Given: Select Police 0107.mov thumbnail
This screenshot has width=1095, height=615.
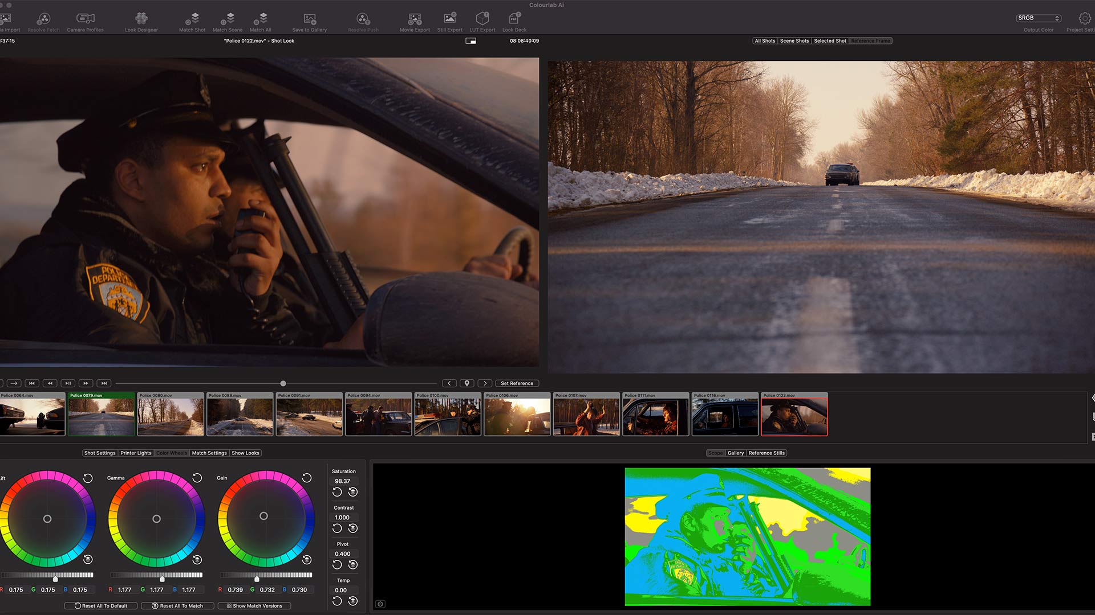Looking at the screenshot, I should (x=586, y=414).
